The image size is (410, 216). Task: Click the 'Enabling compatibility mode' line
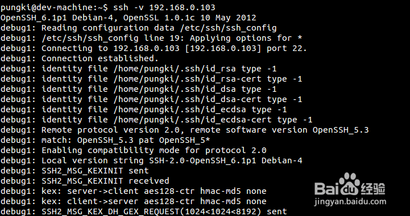pyautogui.click(x=134, y=150)
